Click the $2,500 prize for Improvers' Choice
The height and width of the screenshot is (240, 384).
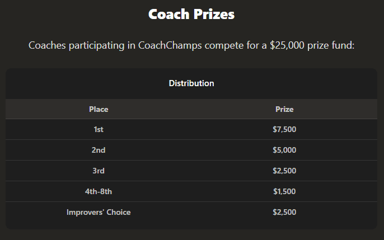click(x=284, y=212)
